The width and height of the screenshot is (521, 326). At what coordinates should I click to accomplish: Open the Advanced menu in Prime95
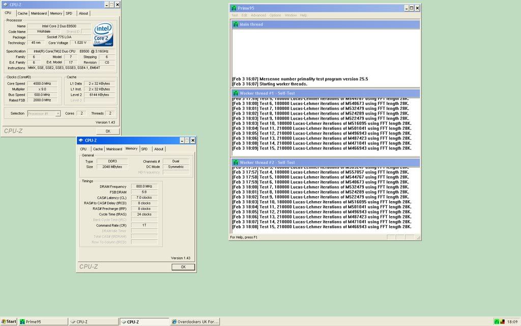(258, 15)
